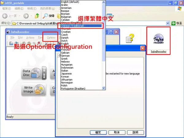
Task: Click the Explorer Forward arrow icon
Action: point(26,16)
